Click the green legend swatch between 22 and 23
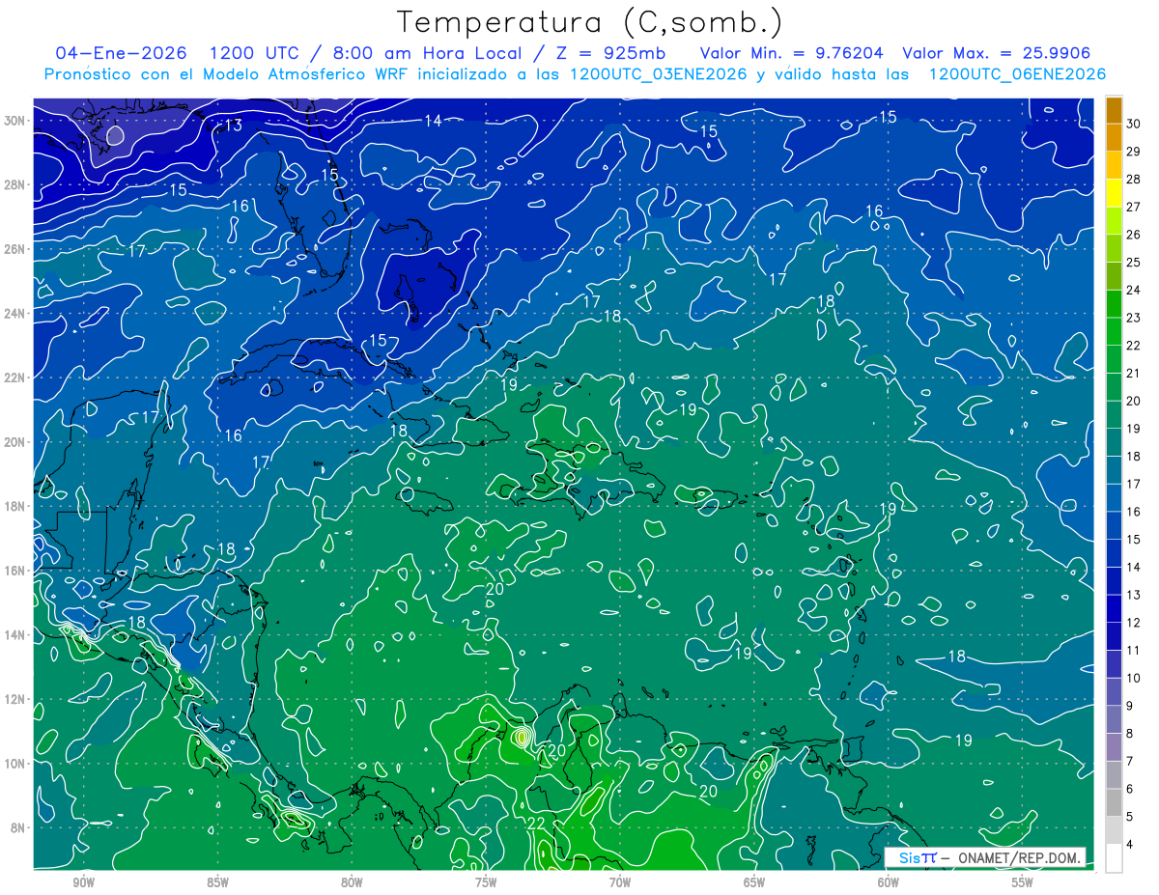Viewport: 1159px width, 895px height. tap(1114, 332)
